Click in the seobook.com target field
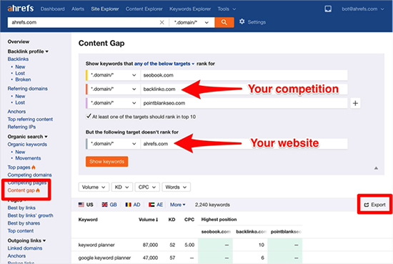 (x=244, y=75)
